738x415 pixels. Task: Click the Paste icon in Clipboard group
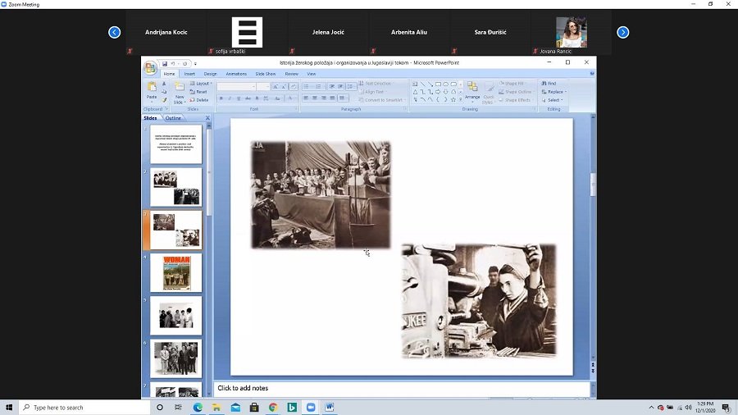152,89
